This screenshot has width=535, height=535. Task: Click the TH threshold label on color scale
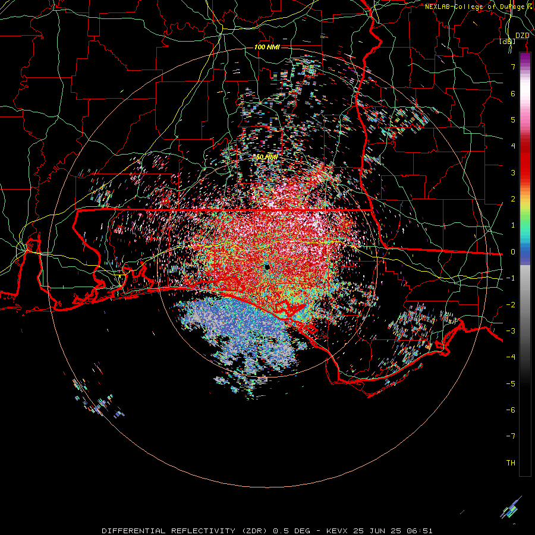tap(511, 463)
